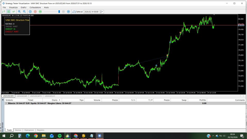The height and width of the screenshot is (139, 247).
Task: Select the Trade tab
Action: tap(9, 130)
